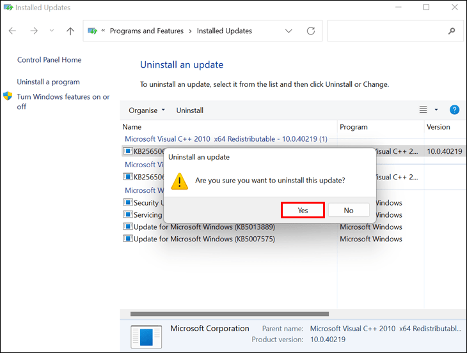The height and width of the screenshot is (353, 467).
Task: Sort by the Name column header
Action: pyautogui.click(x=132, y=127)
